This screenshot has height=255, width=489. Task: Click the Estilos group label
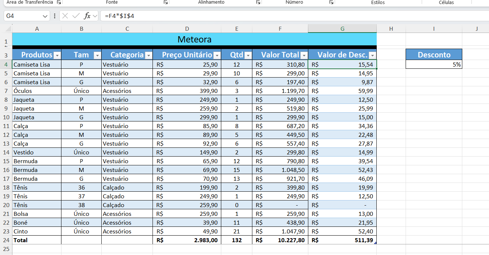click(x=378, y=2)
